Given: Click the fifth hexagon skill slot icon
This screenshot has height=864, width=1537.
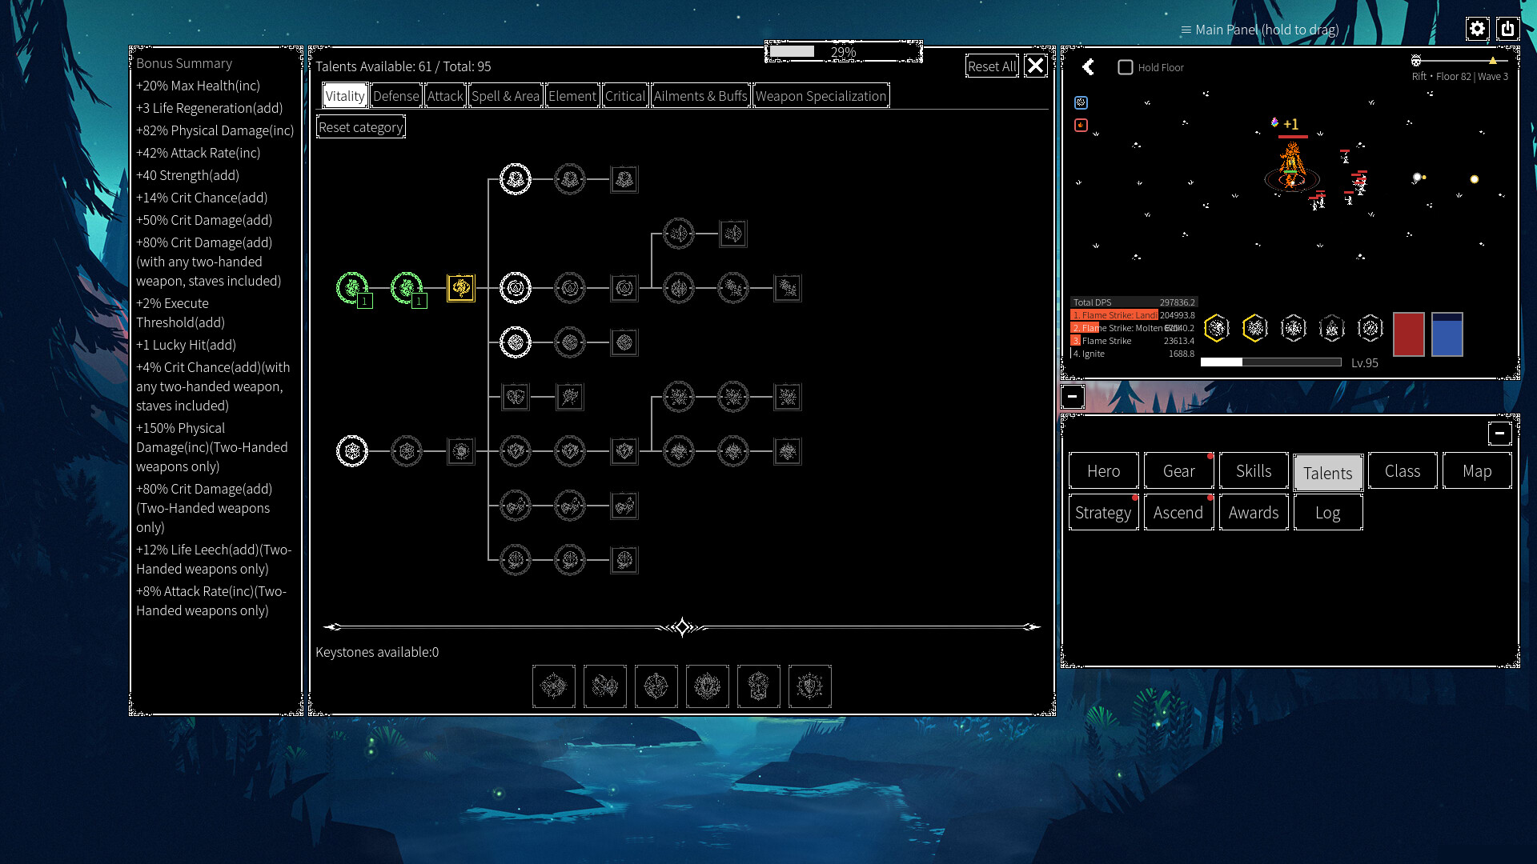Looking at the screenshot, I should (x=1370, y=328).
